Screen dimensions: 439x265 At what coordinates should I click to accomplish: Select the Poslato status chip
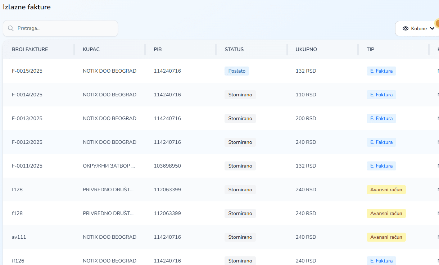point(236,71)
